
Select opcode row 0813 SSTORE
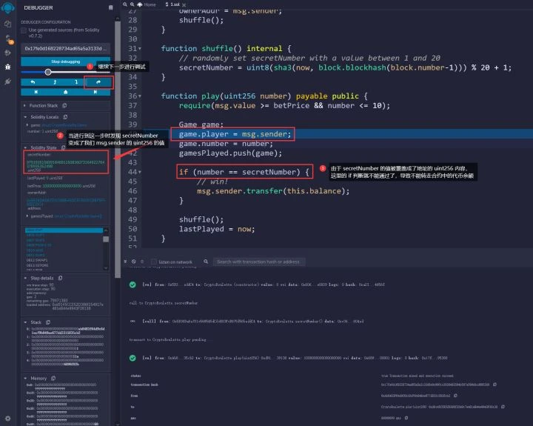coord(38,265)
